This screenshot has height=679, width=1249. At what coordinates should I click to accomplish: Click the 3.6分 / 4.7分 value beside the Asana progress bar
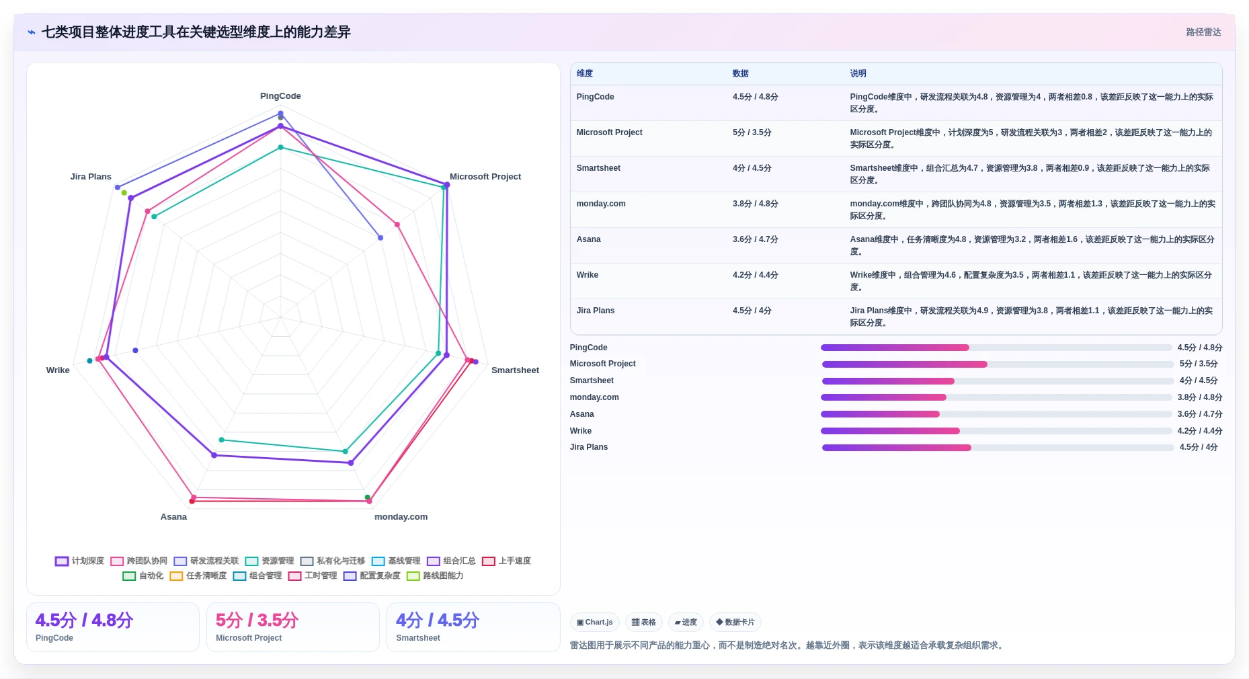pyautogui.click(x=1200, y=414)
